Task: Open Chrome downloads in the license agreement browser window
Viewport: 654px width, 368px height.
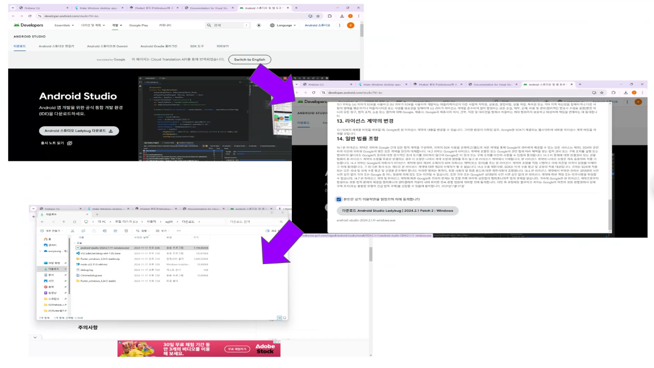Action: tap(625, 92)
